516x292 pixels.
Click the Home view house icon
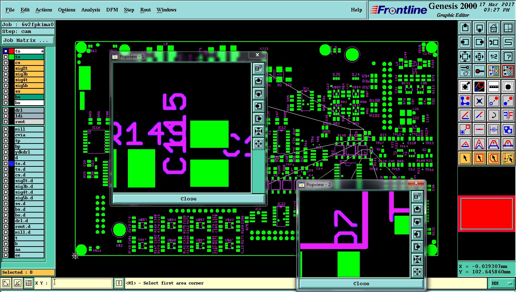494,28
